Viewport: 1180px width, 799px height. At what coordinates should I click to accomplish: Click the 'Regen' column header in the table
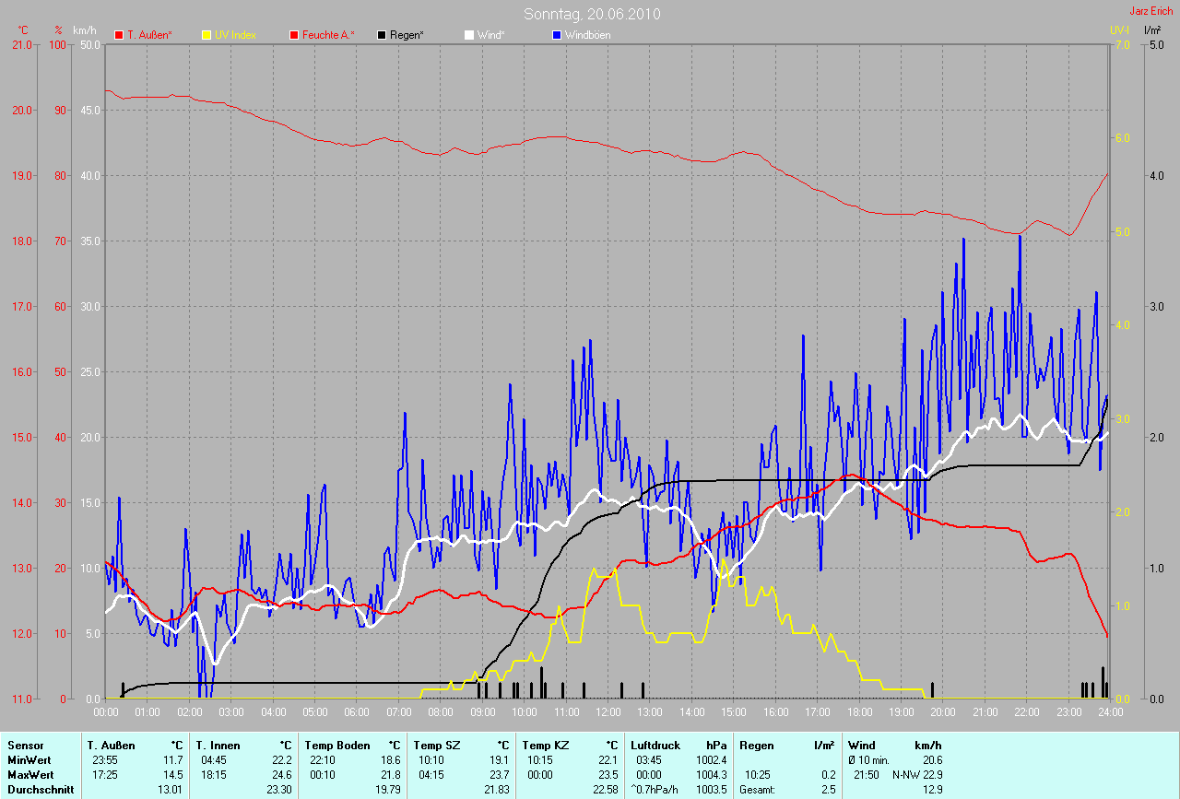click(757, 745)
